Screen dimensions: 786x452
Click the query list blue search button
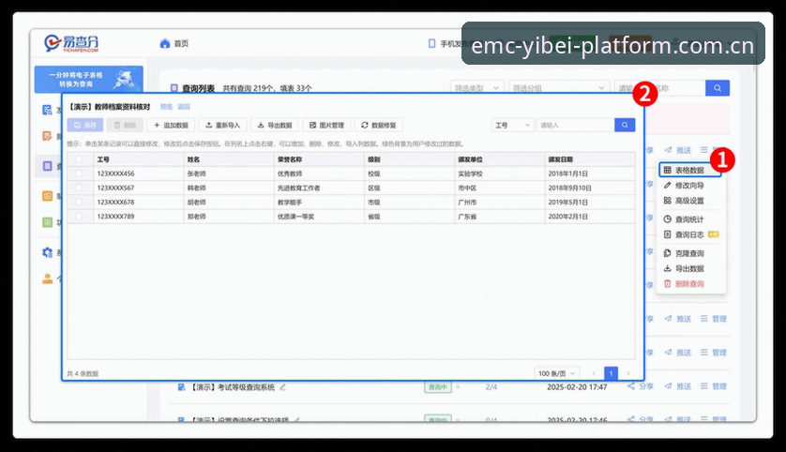[x=718, y=88]
